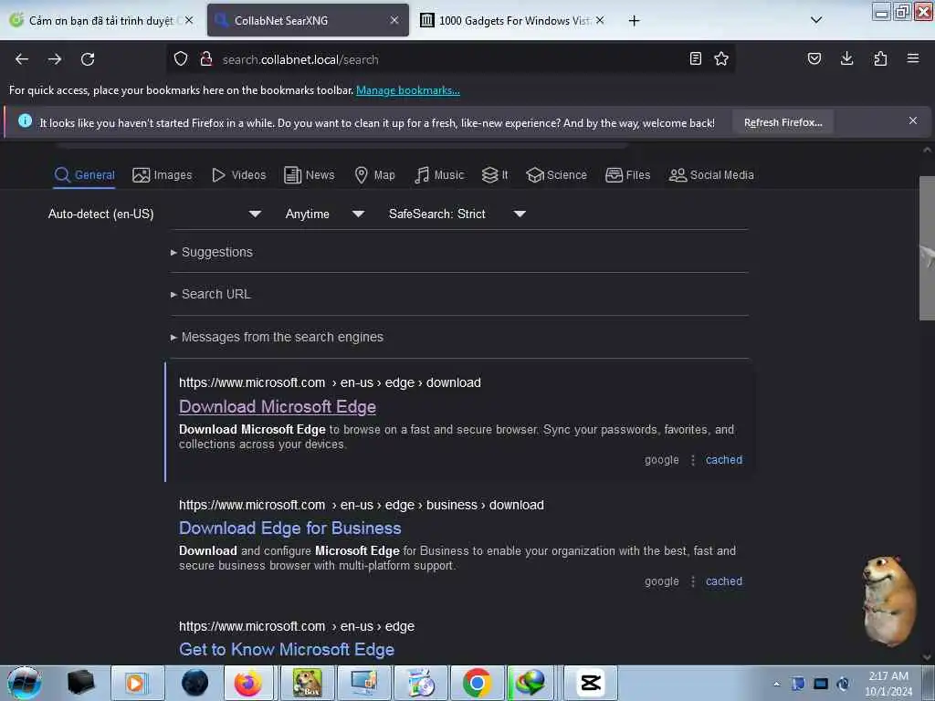Viewport: 935px width, 701px height.
Task: Select the Social Media search category
Action: [711, 175]
